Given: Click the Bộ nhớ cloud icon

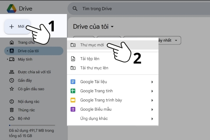Looking at the screenshot, I should tap(12, 118).
